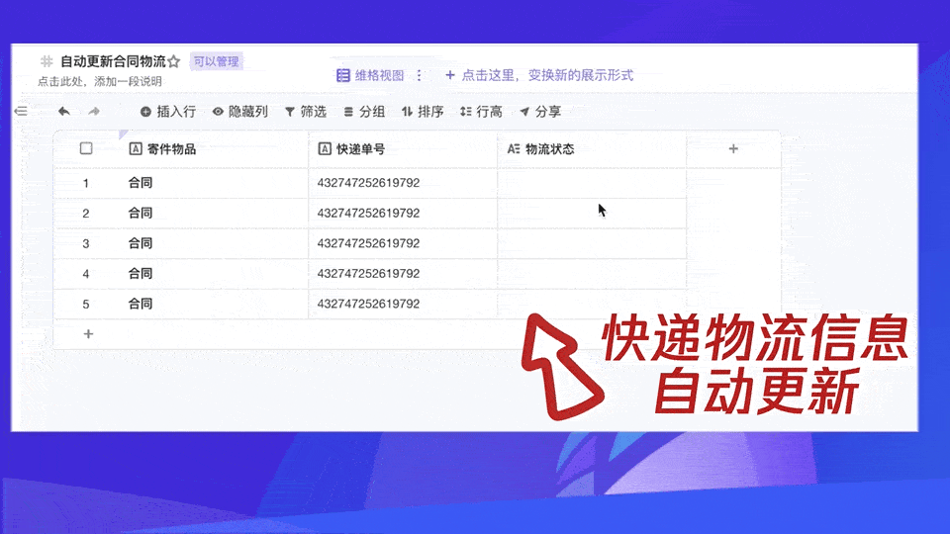Viewport: 950px width, 534px height.
Task: Click the undo arrow icon
Action: point(63,112)
